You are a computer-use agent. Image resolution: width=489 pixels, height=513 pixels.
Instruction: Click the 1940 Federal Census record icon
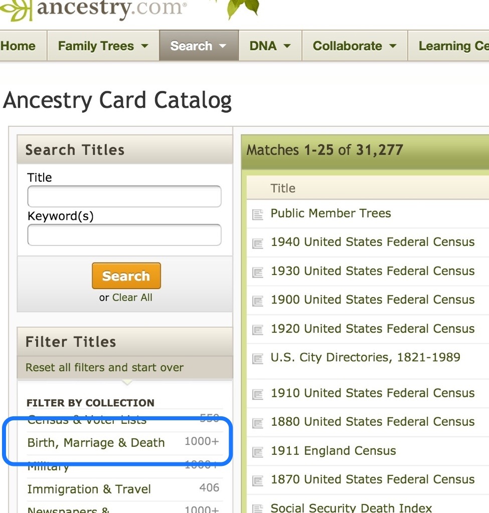pos(257,243)
